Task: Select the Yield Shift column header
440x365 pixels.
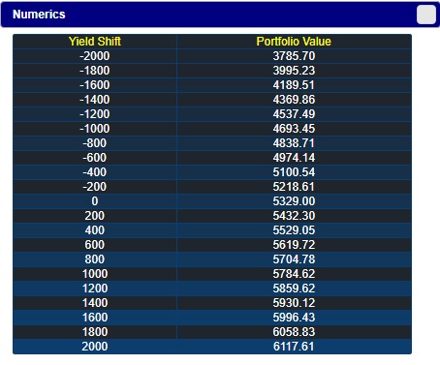Action: (x=95, y=42)
